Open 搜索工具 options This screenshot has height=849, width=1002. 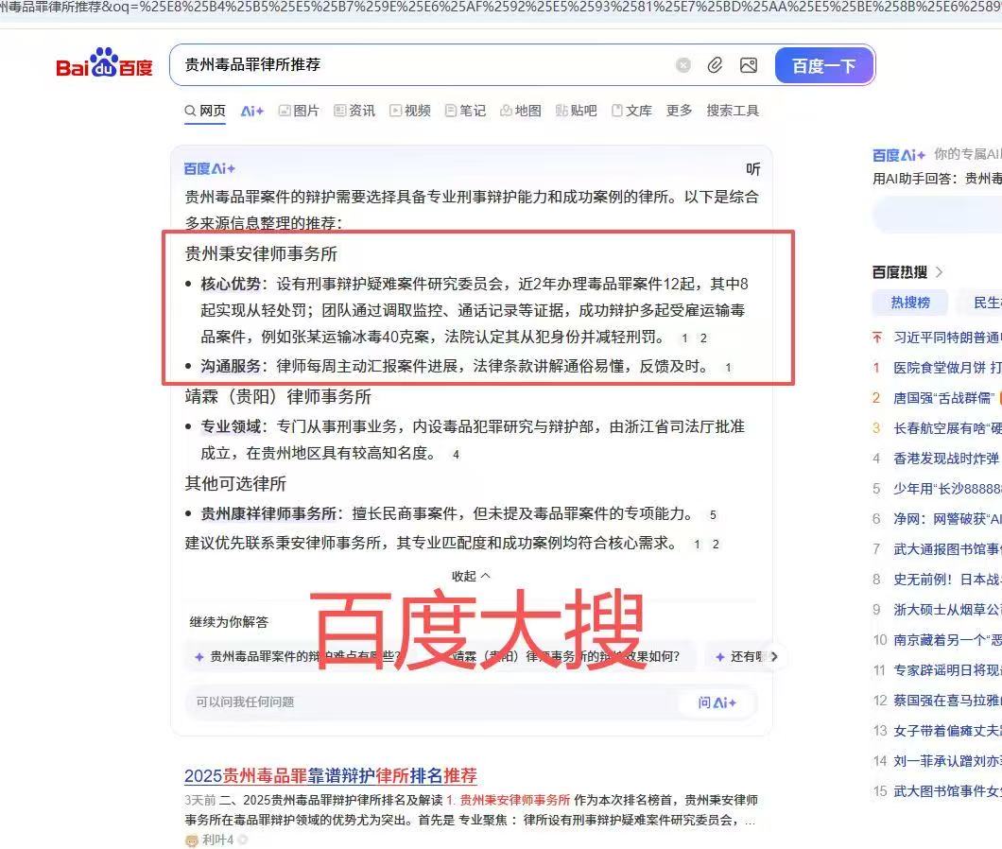coord(733,111)
